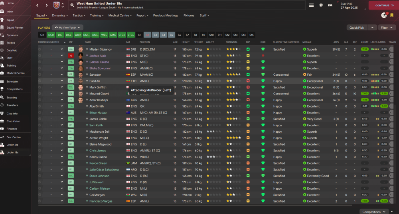Open the Scouting sidebar icon

pyautogui.click(x=2, y=97)
